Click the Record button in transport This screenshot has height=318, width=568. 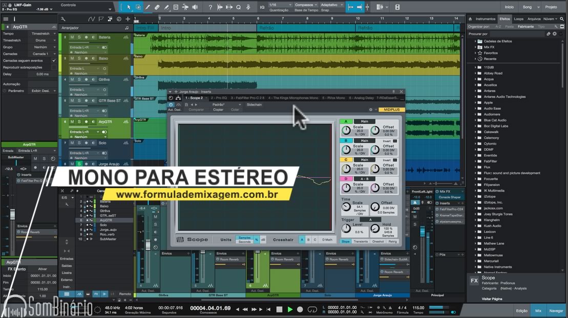[300, 309]
